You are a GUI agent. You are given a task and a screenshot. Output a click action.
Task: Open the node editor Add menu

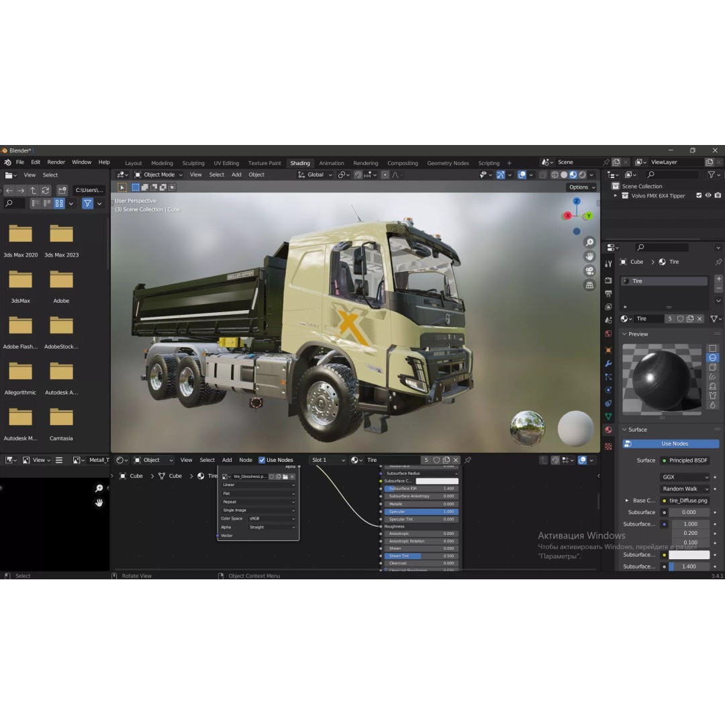227,460
